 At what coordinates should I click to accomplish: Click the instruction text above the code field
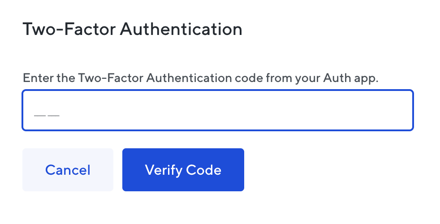[201, 78]
